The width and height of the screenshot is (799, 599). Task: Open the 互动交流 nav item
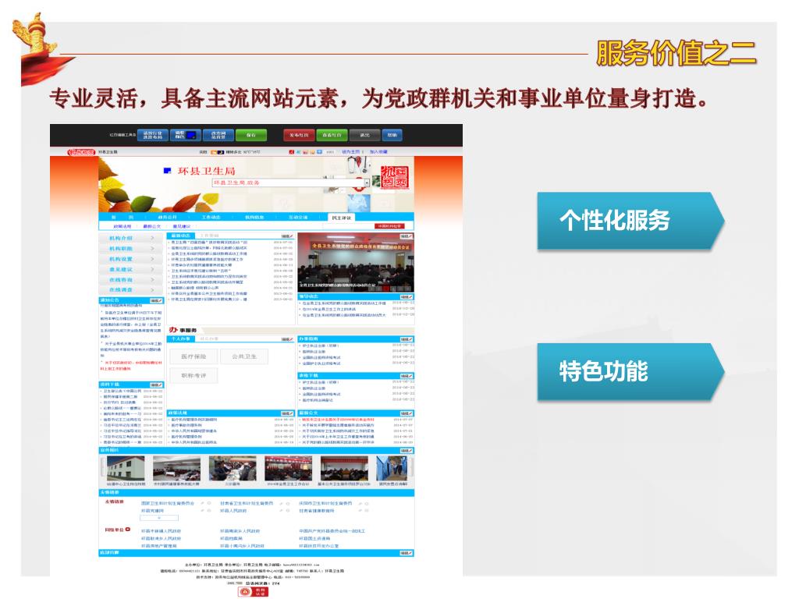tap(298, 217)
